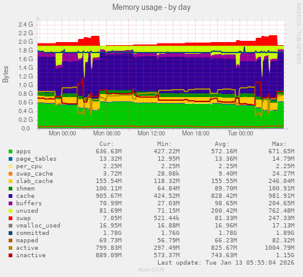This screenshot has height=277, width=303.
Task: Click the 'inactive' legend label
Action: coord(31,255)
